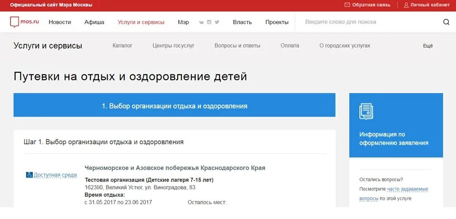Open the Оплата tab

coord(290,46)
